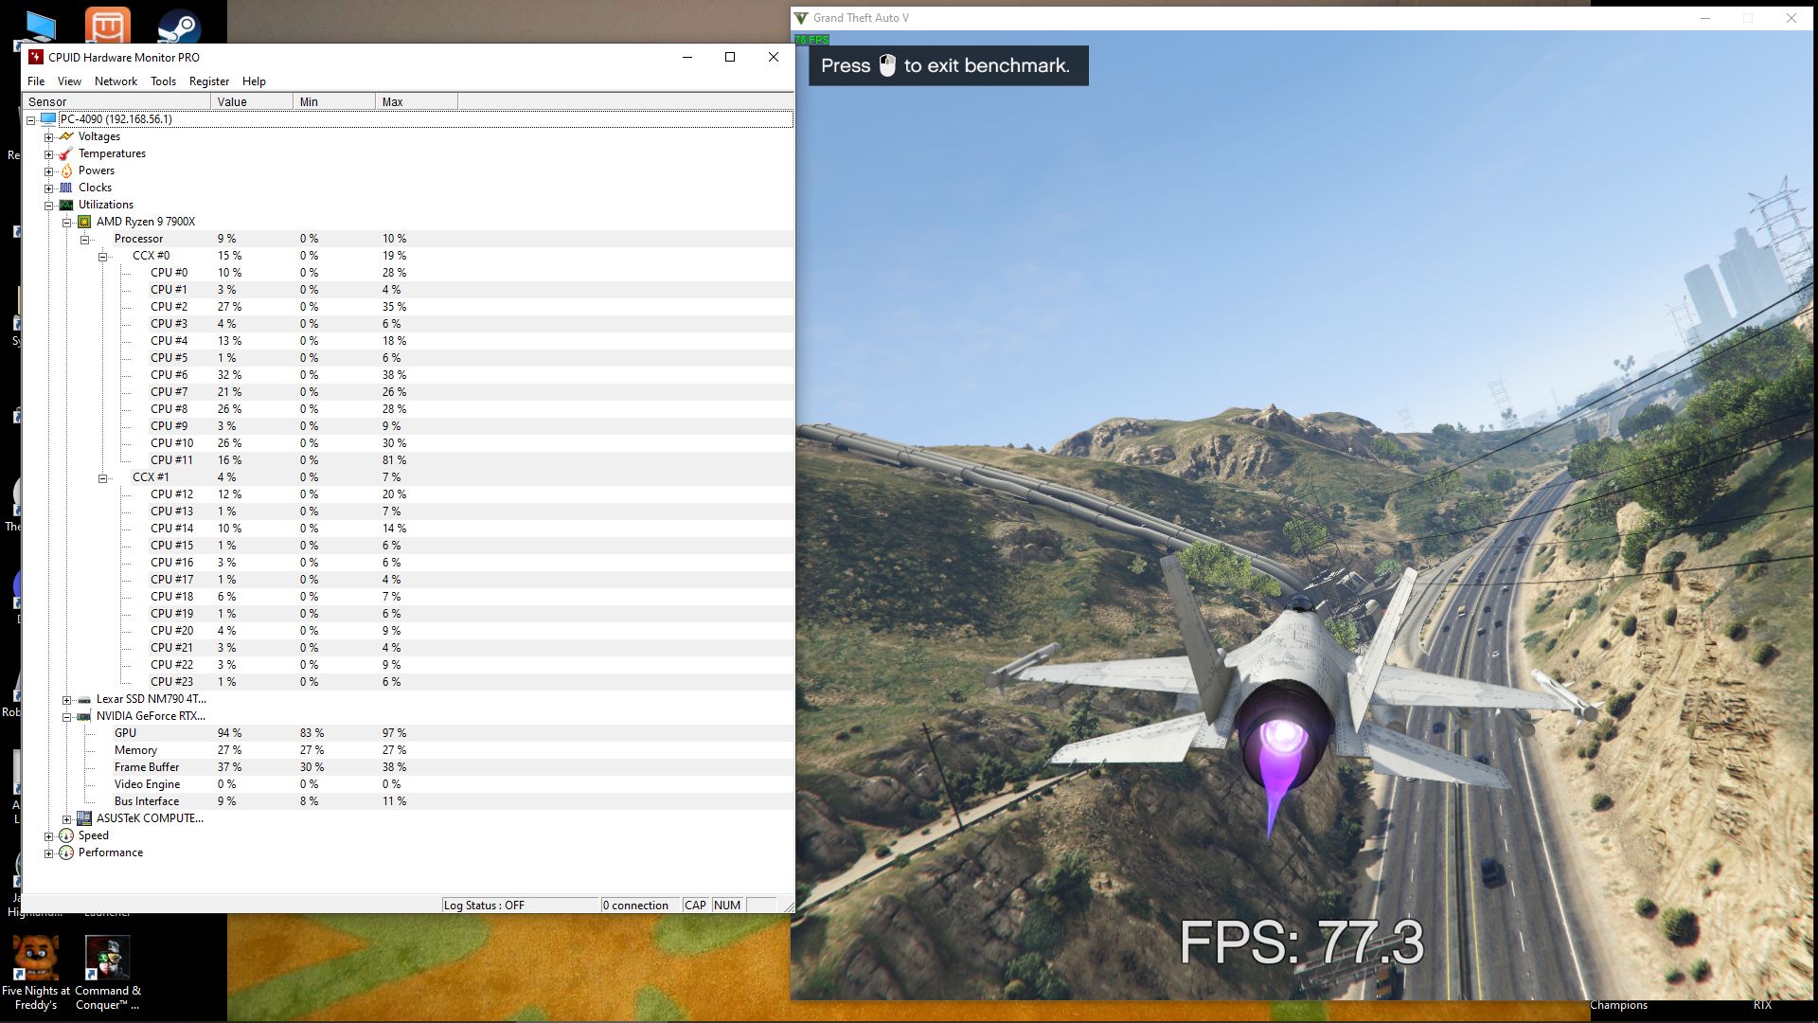This screenshot has height=1023, width=1818.
Task: Click the Value column header
Action: click(251, 101)
